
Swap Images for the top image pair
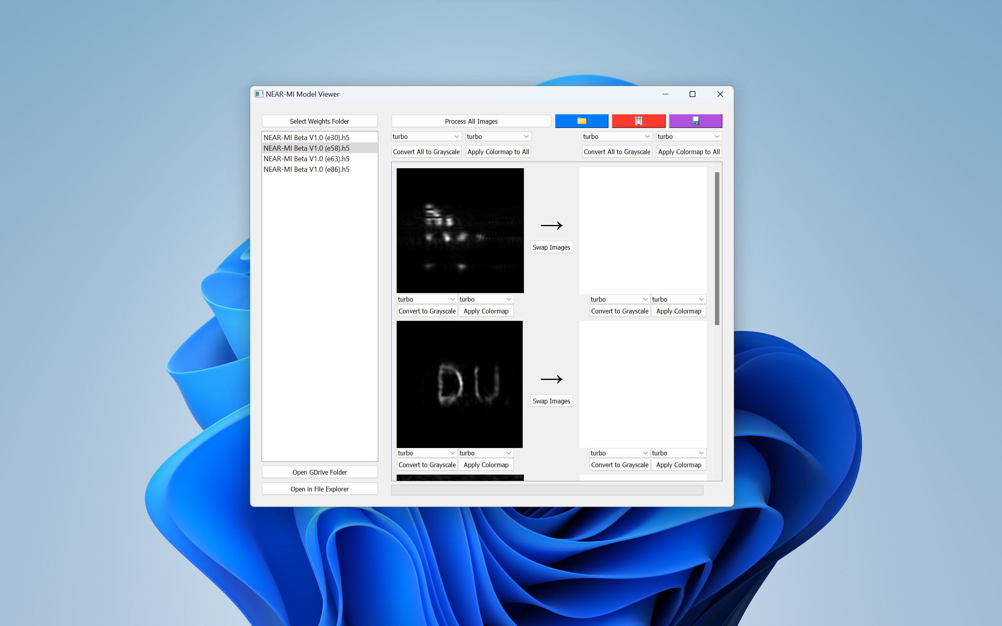[551, 247]
